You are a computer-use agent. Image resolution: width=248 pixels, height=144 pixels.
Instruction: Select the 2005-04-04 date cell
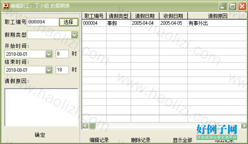[145, 23]
